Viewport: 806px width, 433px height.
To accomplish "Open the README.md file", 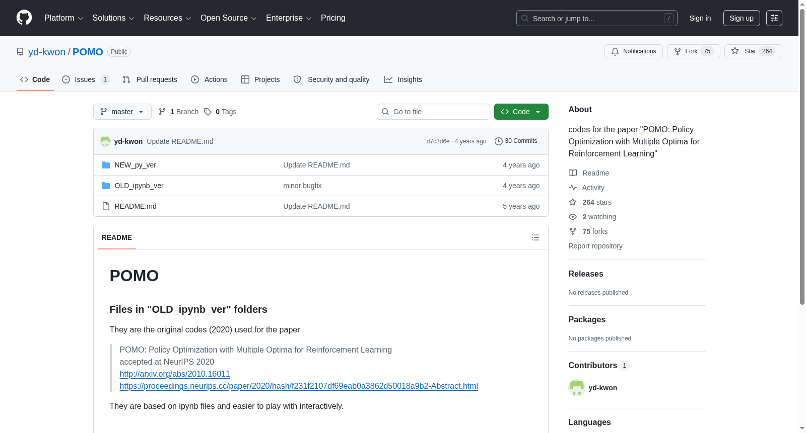I will coord(136,206).
